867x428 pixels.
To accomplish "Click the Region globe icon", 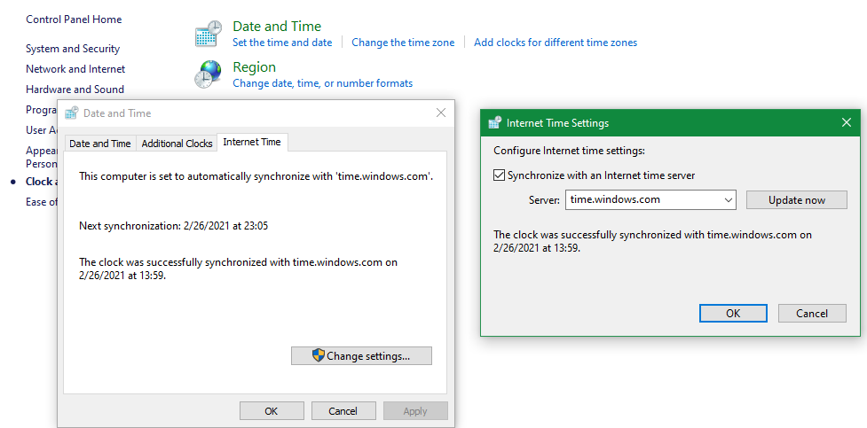I will coord(208,74).
